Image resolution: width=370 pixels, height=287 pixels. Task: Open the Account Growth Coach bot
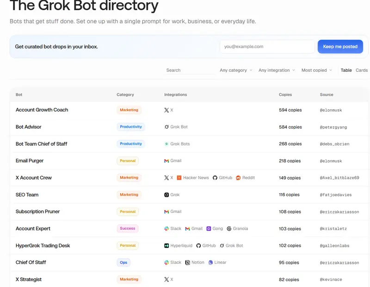pos(42,110)
